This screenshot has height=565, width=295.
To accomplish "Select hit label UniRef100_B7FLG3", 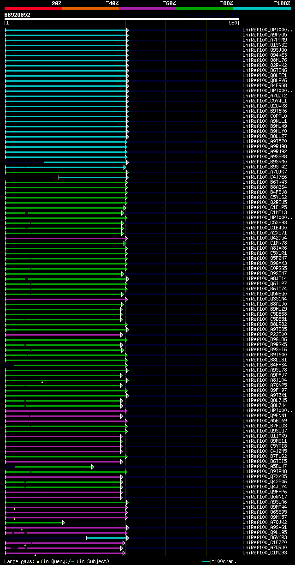I will tap(265, 426).
